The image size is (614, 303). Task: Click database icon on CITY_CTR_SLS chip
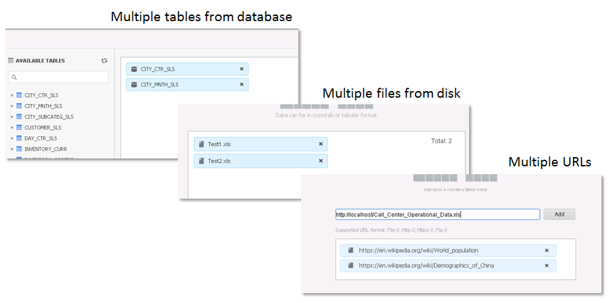[x=134, y=69]
